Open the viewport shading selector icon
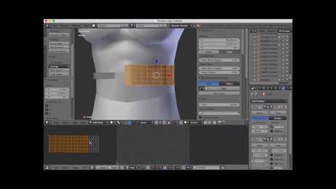336x189 pixels. point(113,122)
